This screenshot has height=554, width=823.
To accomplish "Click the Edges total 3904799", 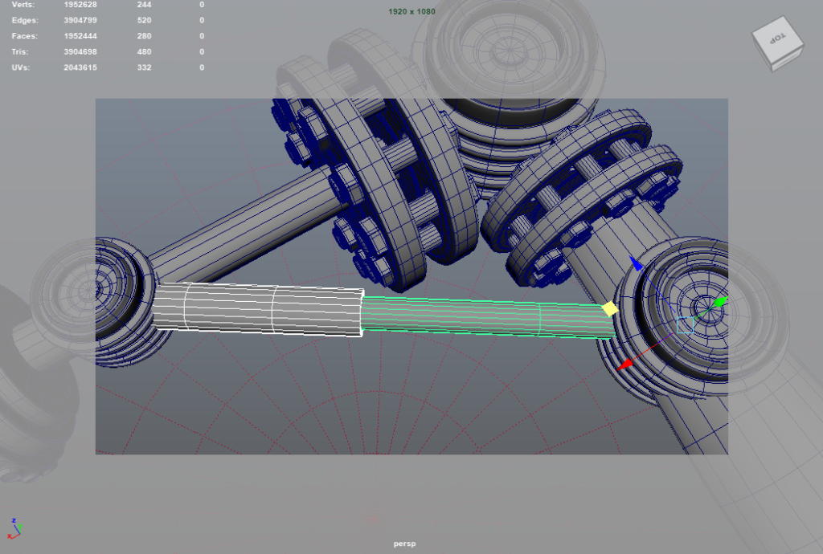I will pyautogui.click(x=80, y=20).
